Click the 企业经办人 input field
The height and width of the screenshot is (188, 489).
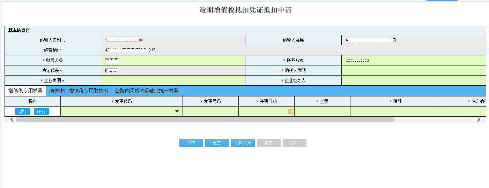(413, 80)
